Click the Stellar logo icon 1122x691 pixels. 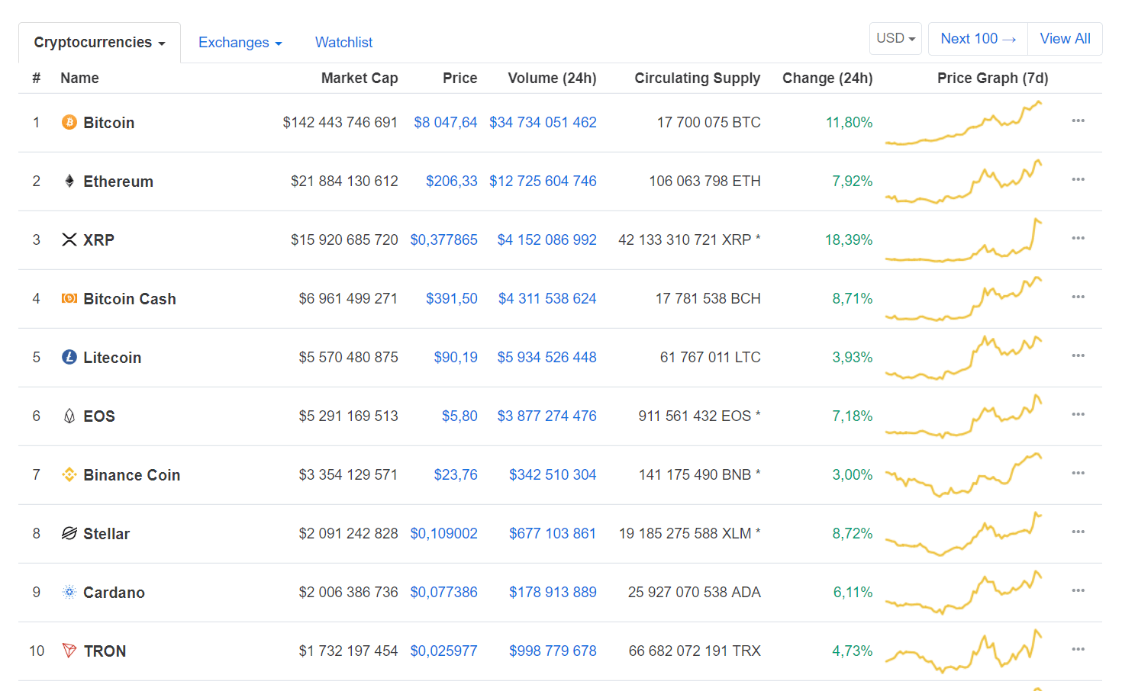[x=69, y=534]
